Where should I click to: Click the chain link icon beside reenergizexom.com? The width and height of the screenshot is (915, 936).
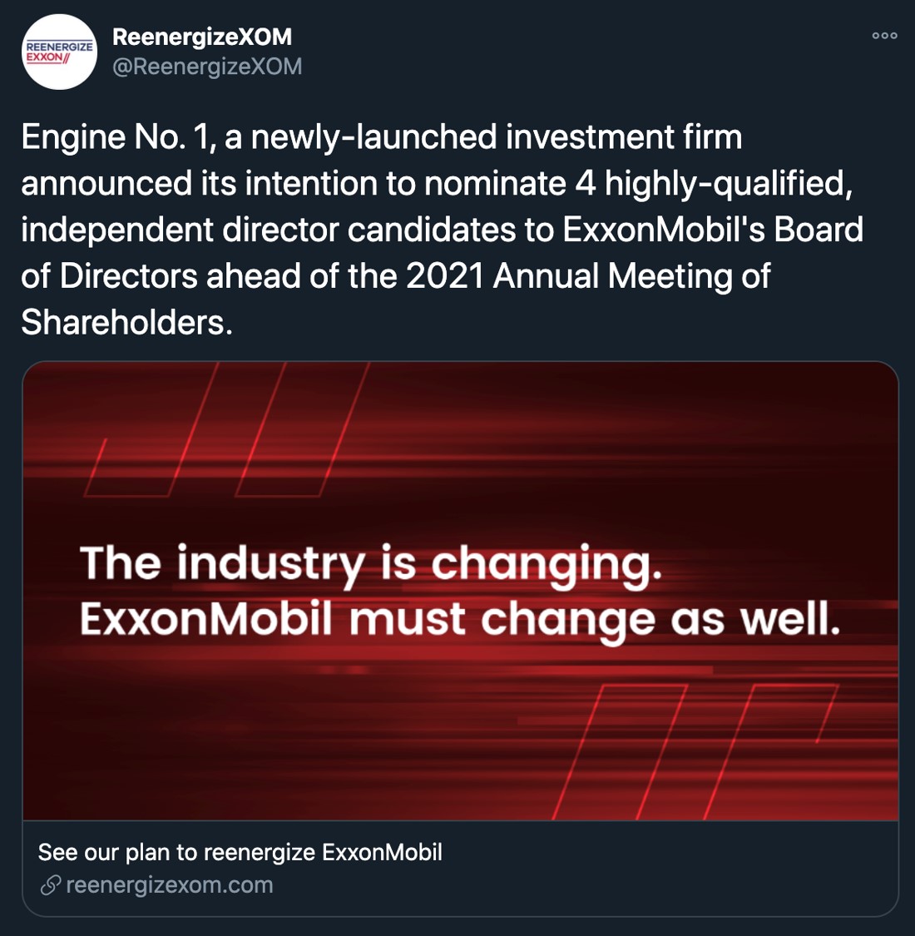[50, 885]
